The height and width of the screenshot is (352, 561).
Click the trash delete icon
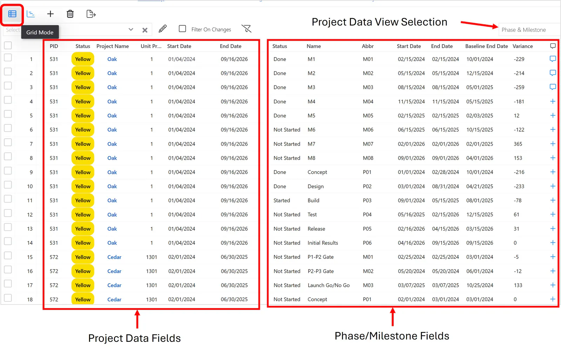70,14
